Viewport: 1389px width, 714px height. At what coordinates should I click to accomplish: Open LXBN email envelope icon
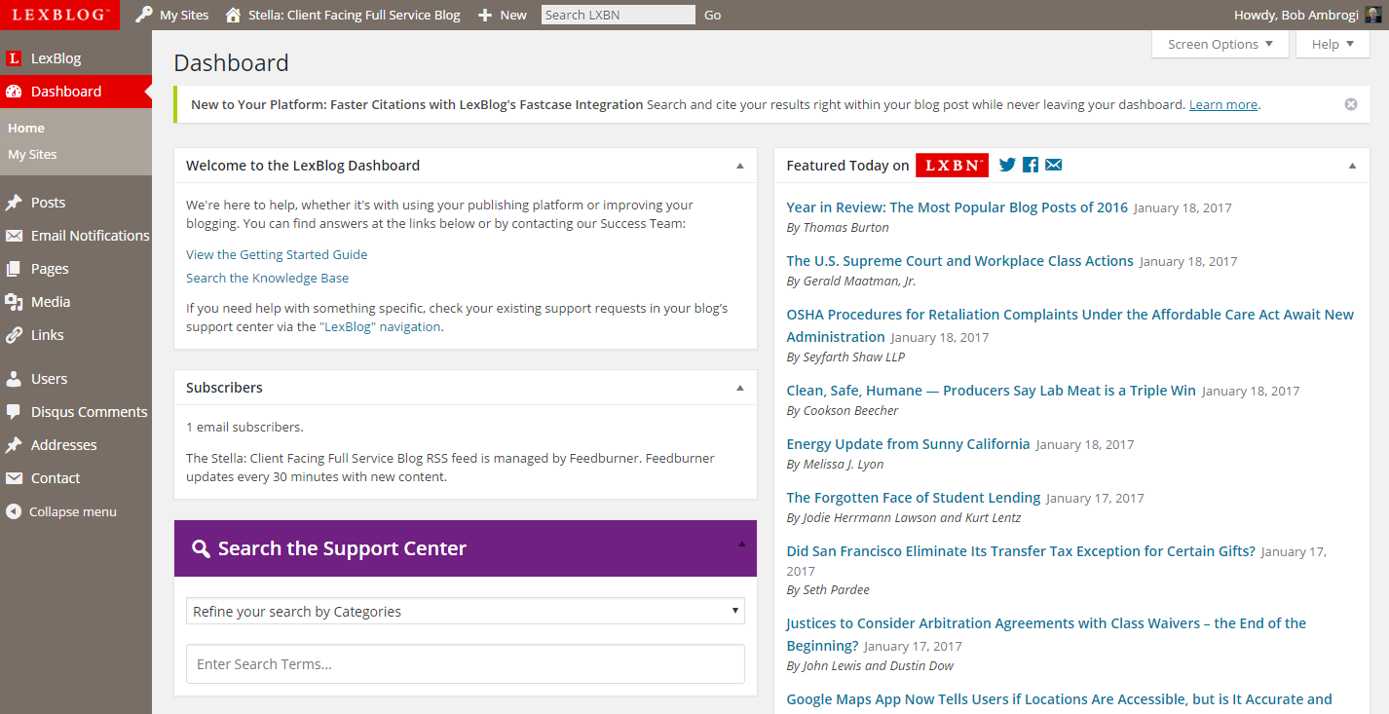point(1053,166)
